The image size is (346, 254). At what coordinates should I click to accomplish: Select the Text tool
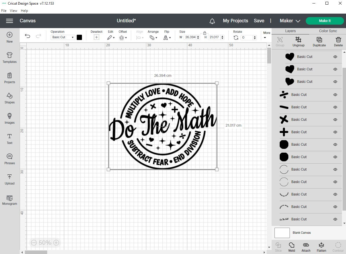click(x=10, y=139)
